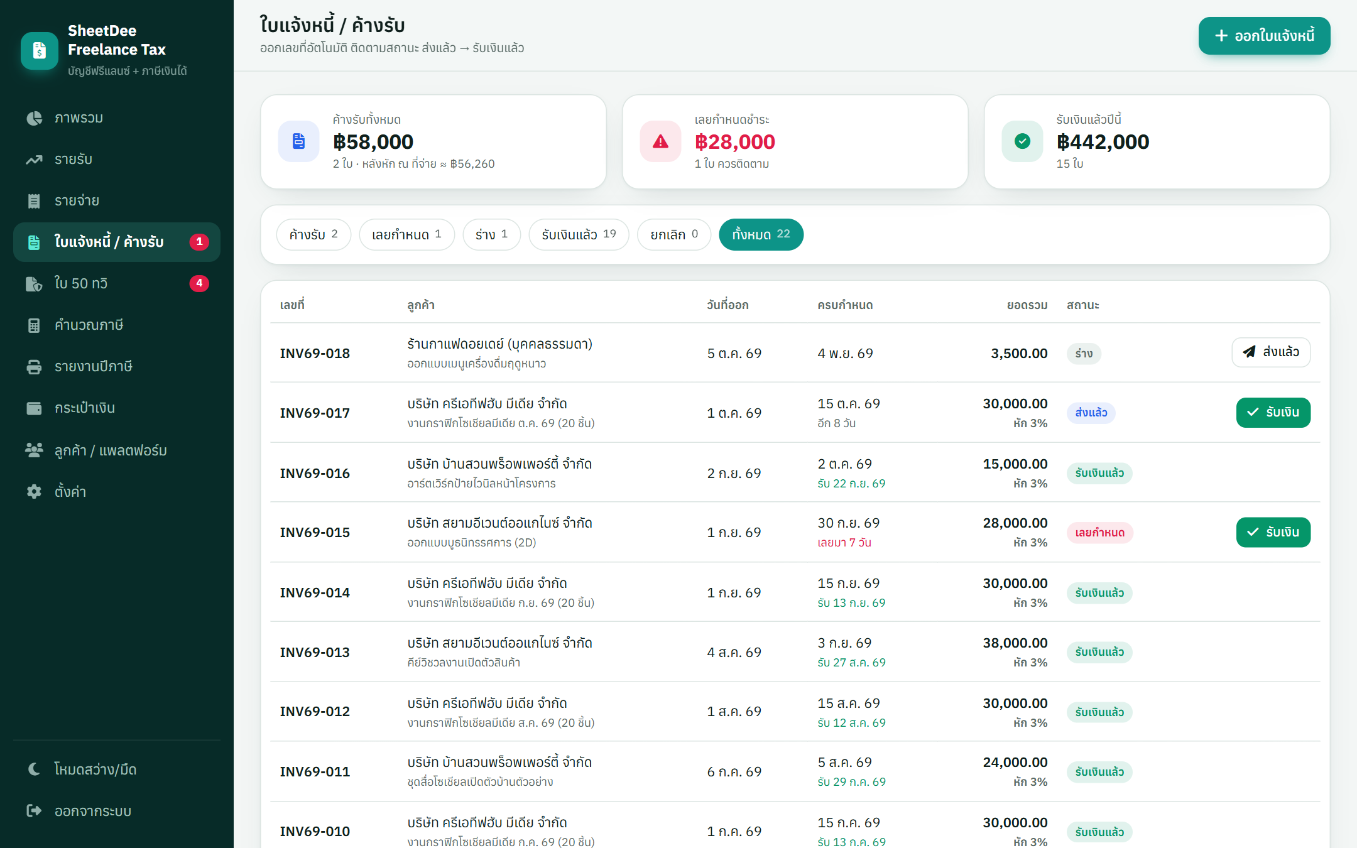Click the red badge 4 on ใบ 50 ทวิ
Viewport: 1357px width, 848px height.
199,283
